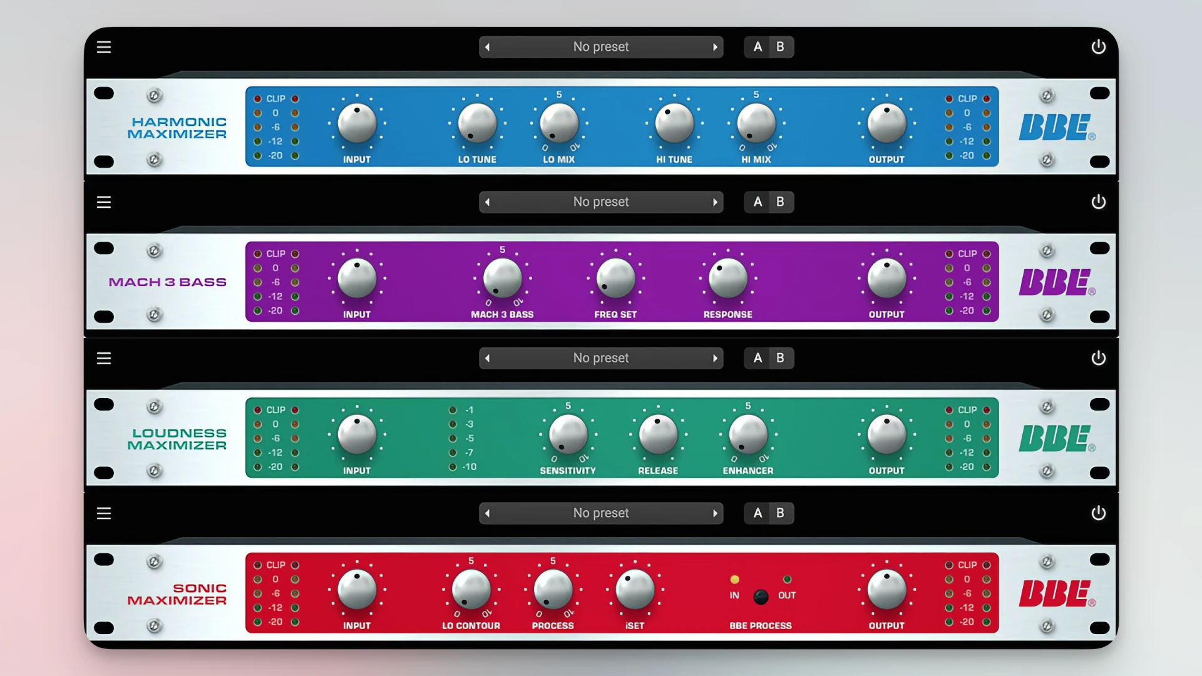Switch to slot B on Loudness Maximizer
Screen dimensions: 1202x676
click(x=780, y=357)
